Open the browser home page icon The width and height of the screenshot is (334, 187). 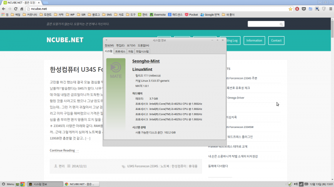pos(22,9)
